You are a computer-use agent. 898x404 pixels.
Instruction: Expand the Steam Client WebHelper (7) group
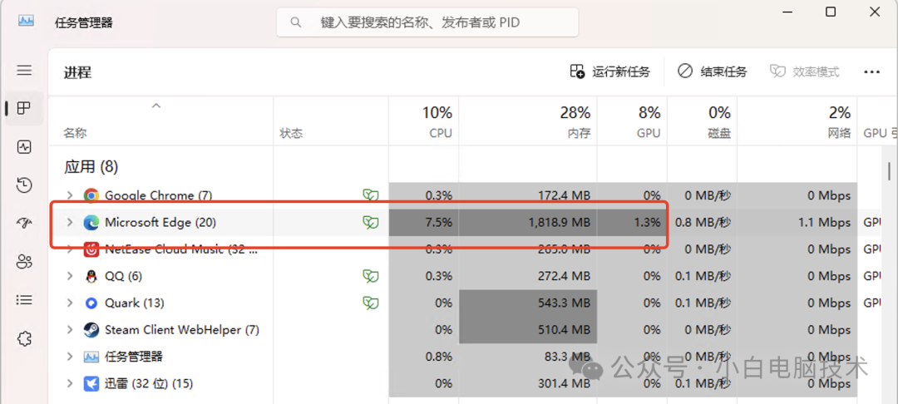tap(69, 330)
